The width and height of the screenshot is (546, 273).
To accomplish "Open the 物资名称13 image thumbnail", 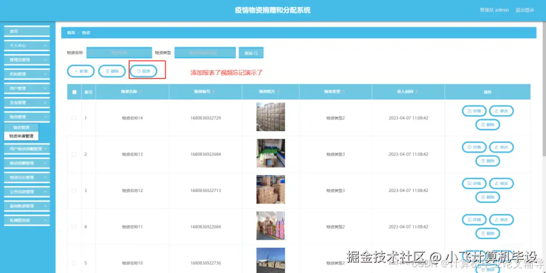I will pyautogui.click(x=270, y=153).
